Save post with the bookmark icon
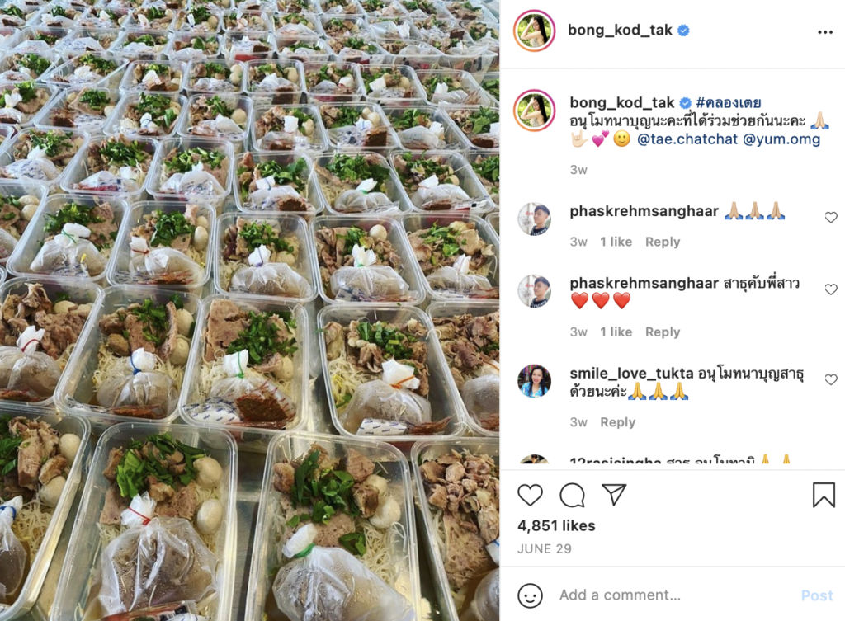 click(824, 495)
